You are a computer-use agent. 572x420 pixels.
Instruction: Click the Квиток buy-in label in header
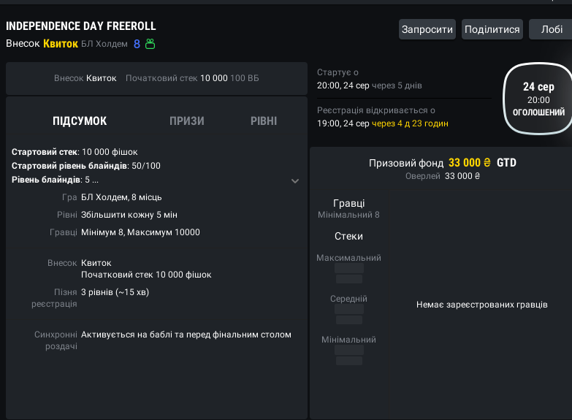coord(61,44)
